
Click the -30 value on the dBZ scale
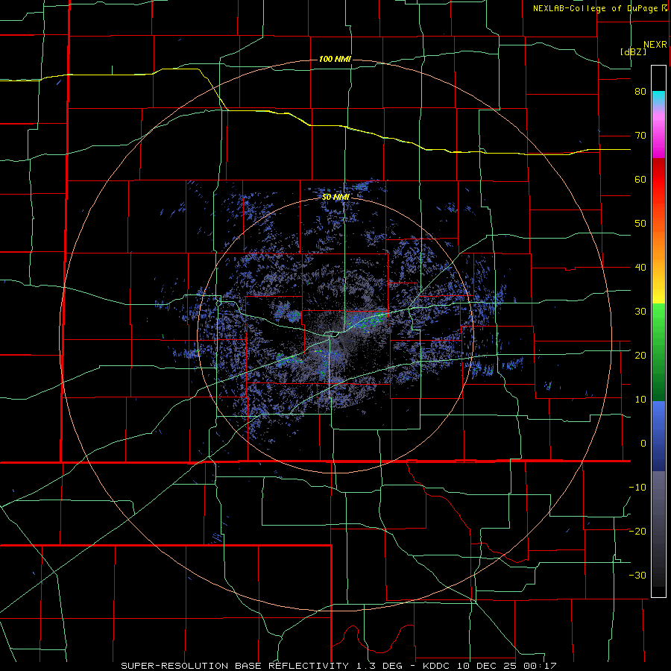637,576
